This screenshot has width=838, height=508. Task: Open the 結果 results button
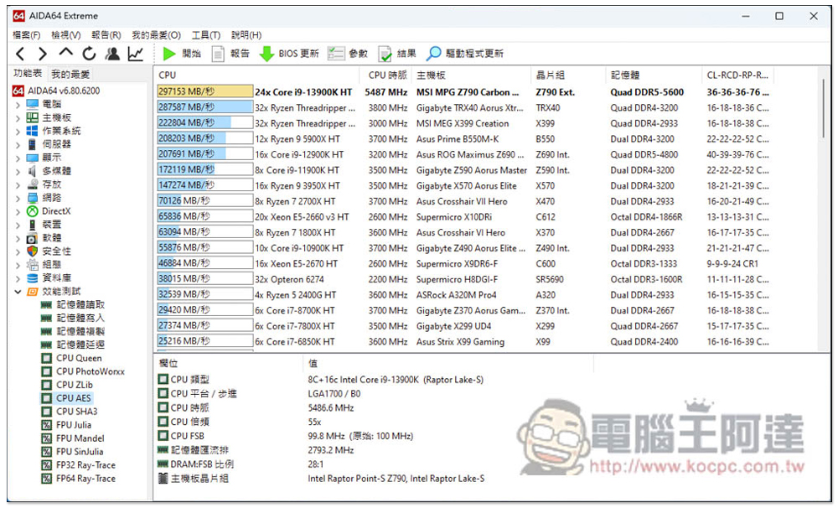point(397,54)
